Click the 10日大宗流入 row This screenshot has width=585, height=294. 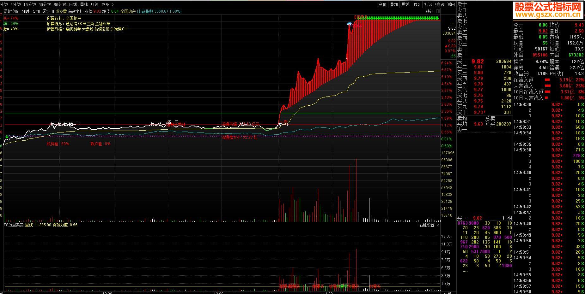pyautogui.click(x=549, y=98)
